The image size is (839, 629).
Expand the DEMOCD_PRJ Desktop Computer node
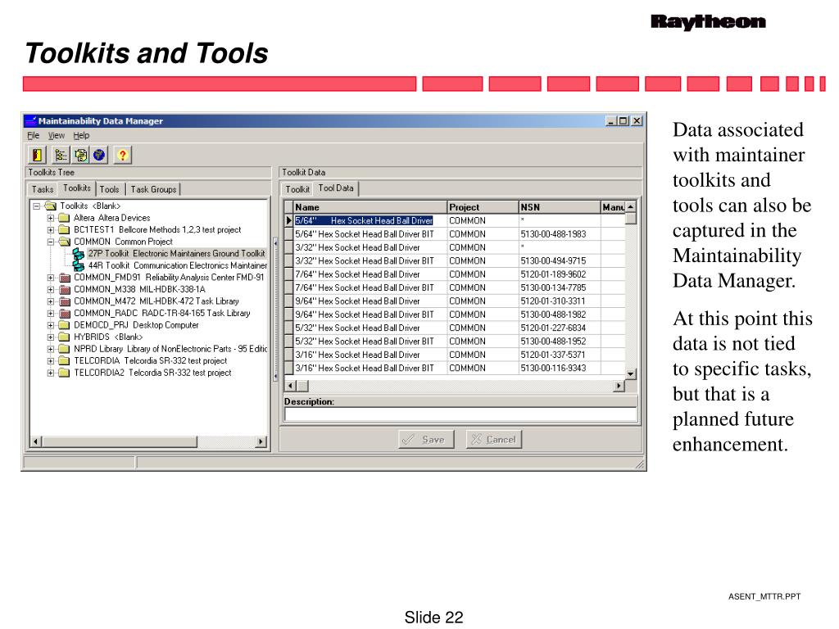pyautogui.click(x=50, y=325)
